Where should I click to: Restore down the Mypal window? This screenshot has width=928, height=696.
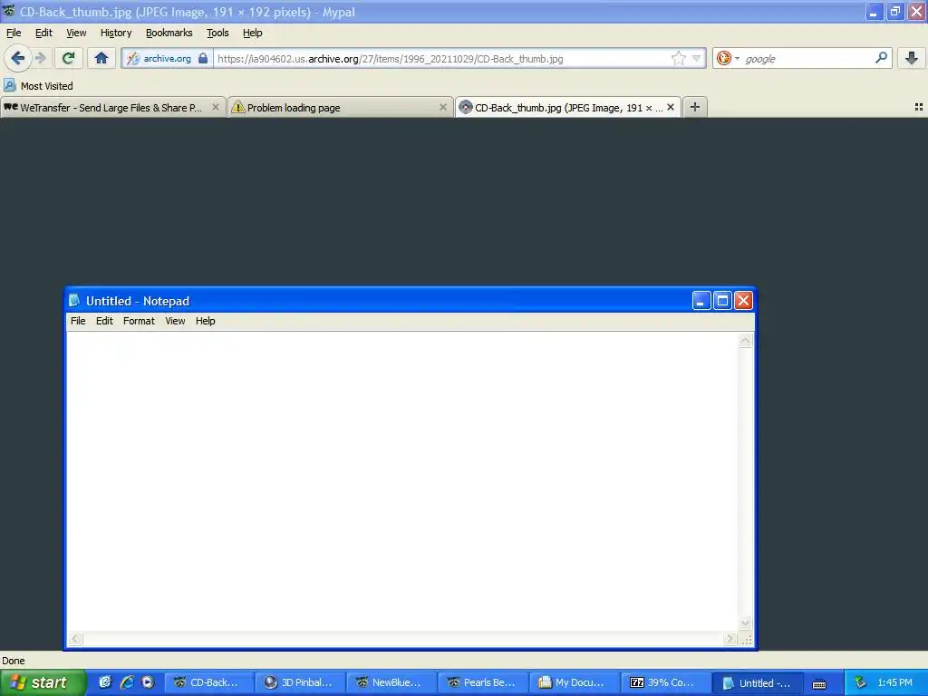pyautogui.click(x=895, y=11)
